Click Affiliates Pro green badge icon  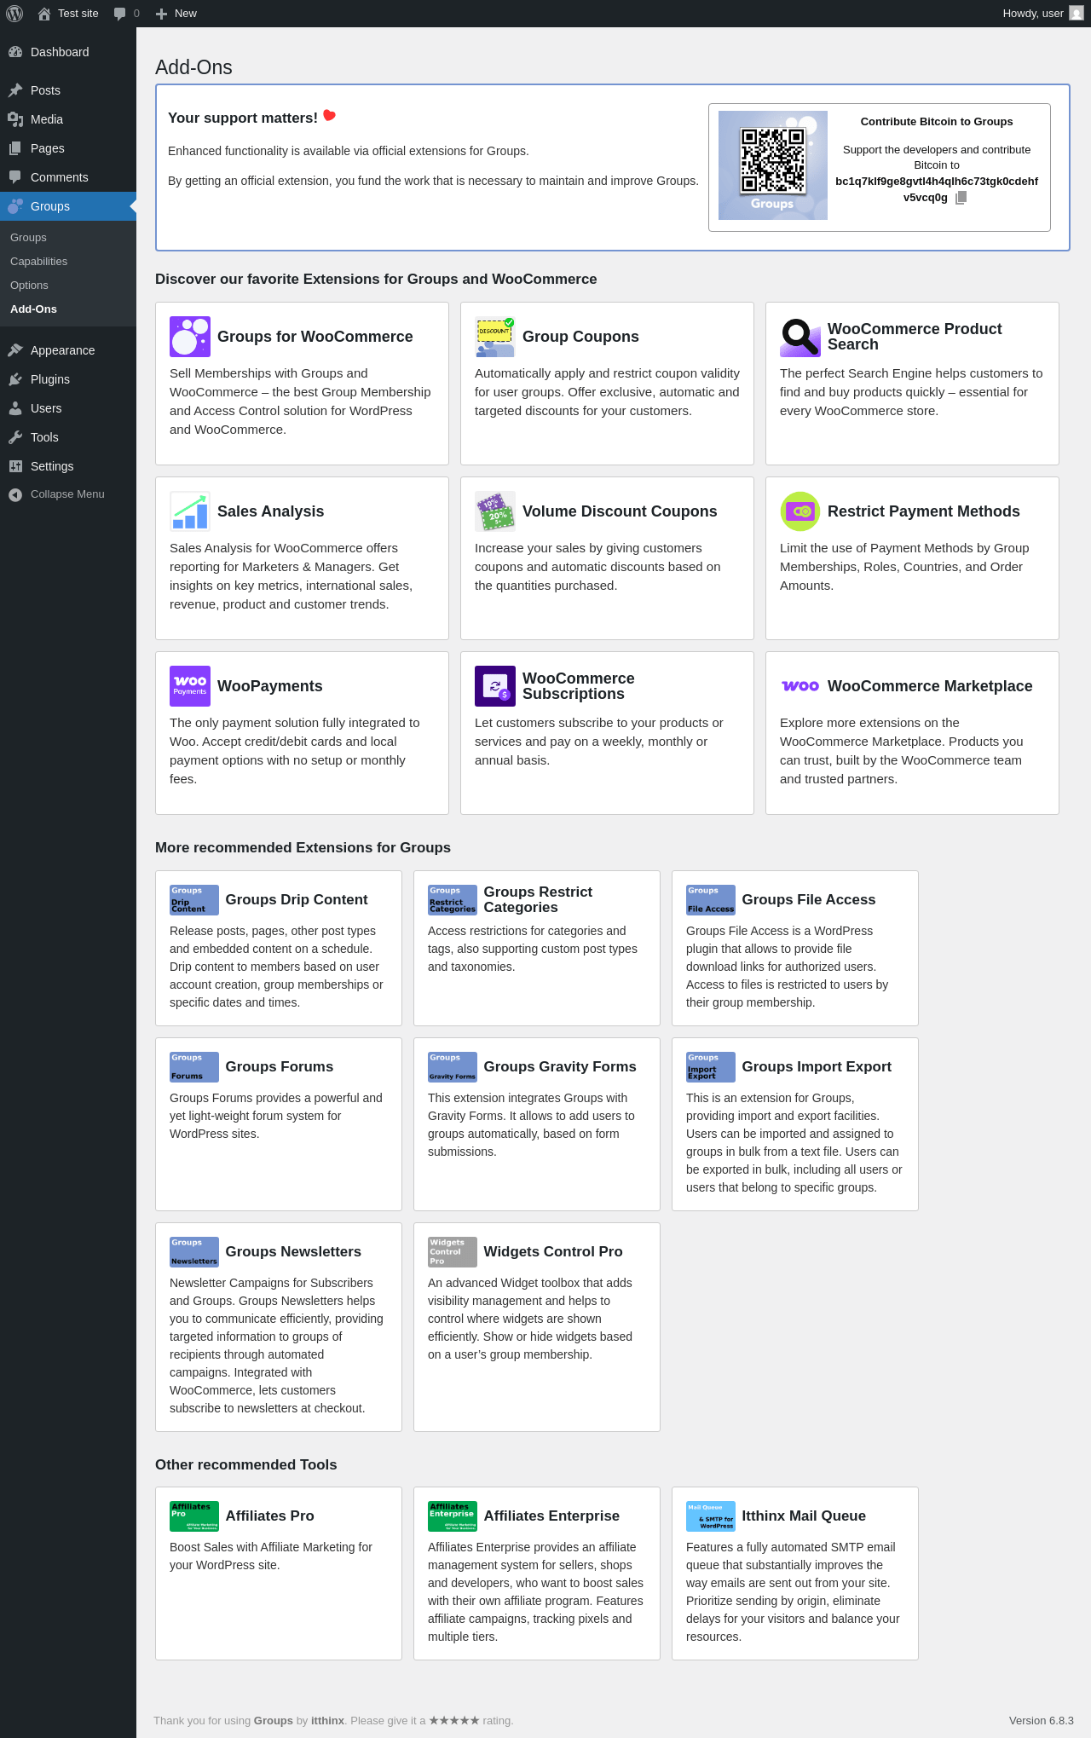[194, 1516]
